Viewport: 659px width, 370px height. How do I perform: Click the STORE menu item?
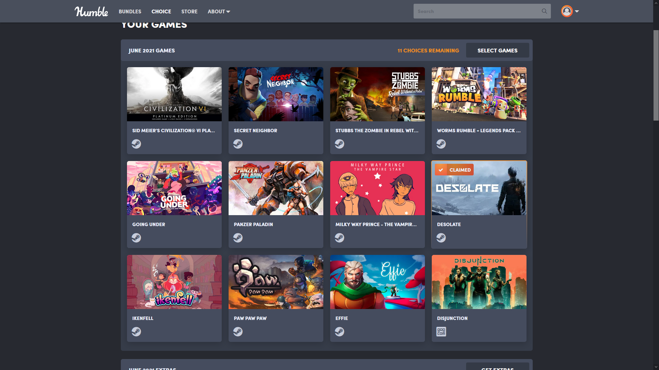189,11
